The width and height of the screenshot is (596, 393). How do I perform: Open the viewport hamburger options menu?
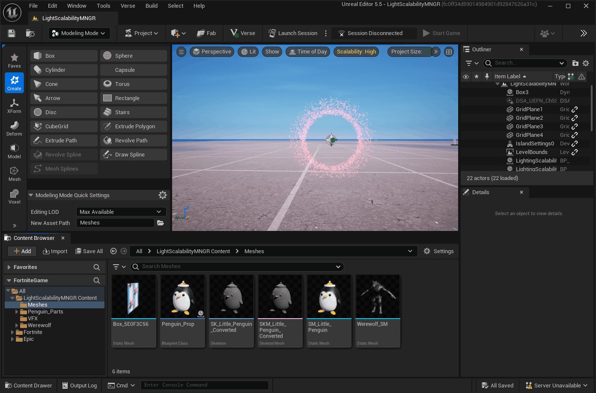point(181,52)
